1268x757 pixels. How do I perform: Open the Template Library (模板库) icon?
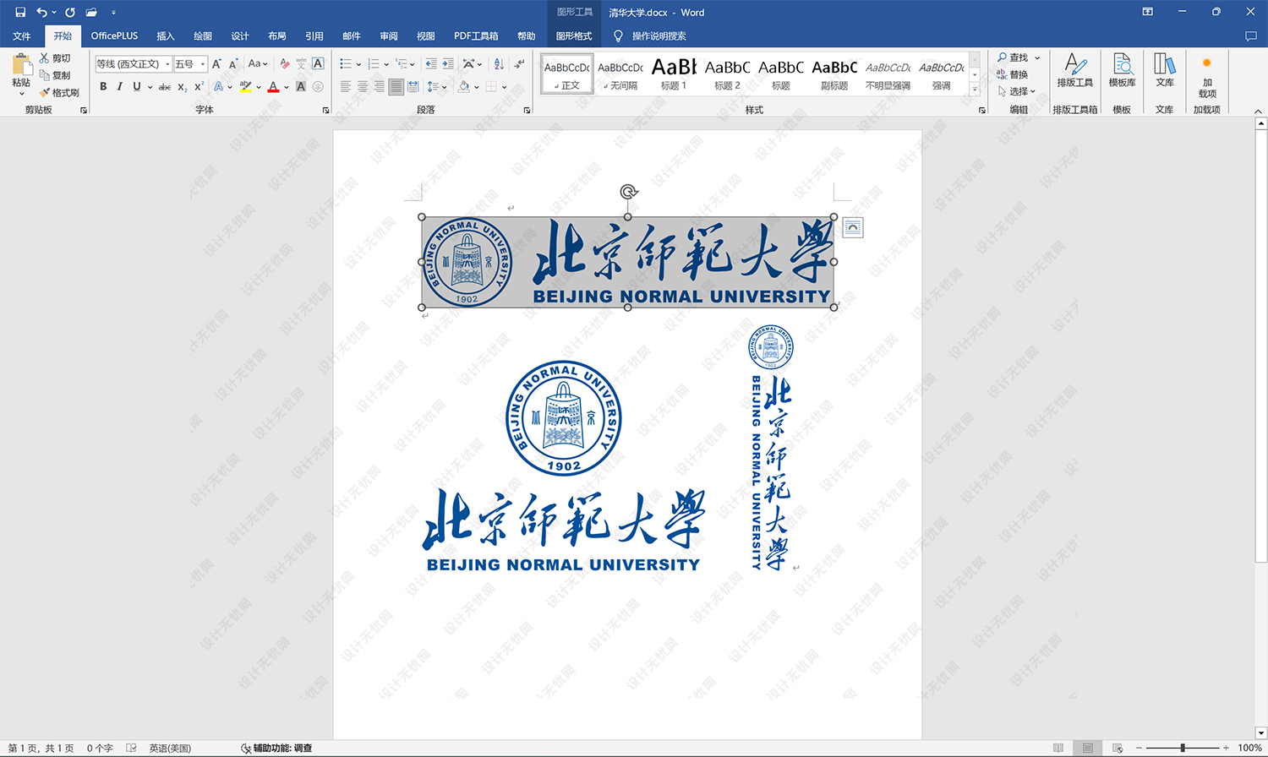[x=1123, y=70]
